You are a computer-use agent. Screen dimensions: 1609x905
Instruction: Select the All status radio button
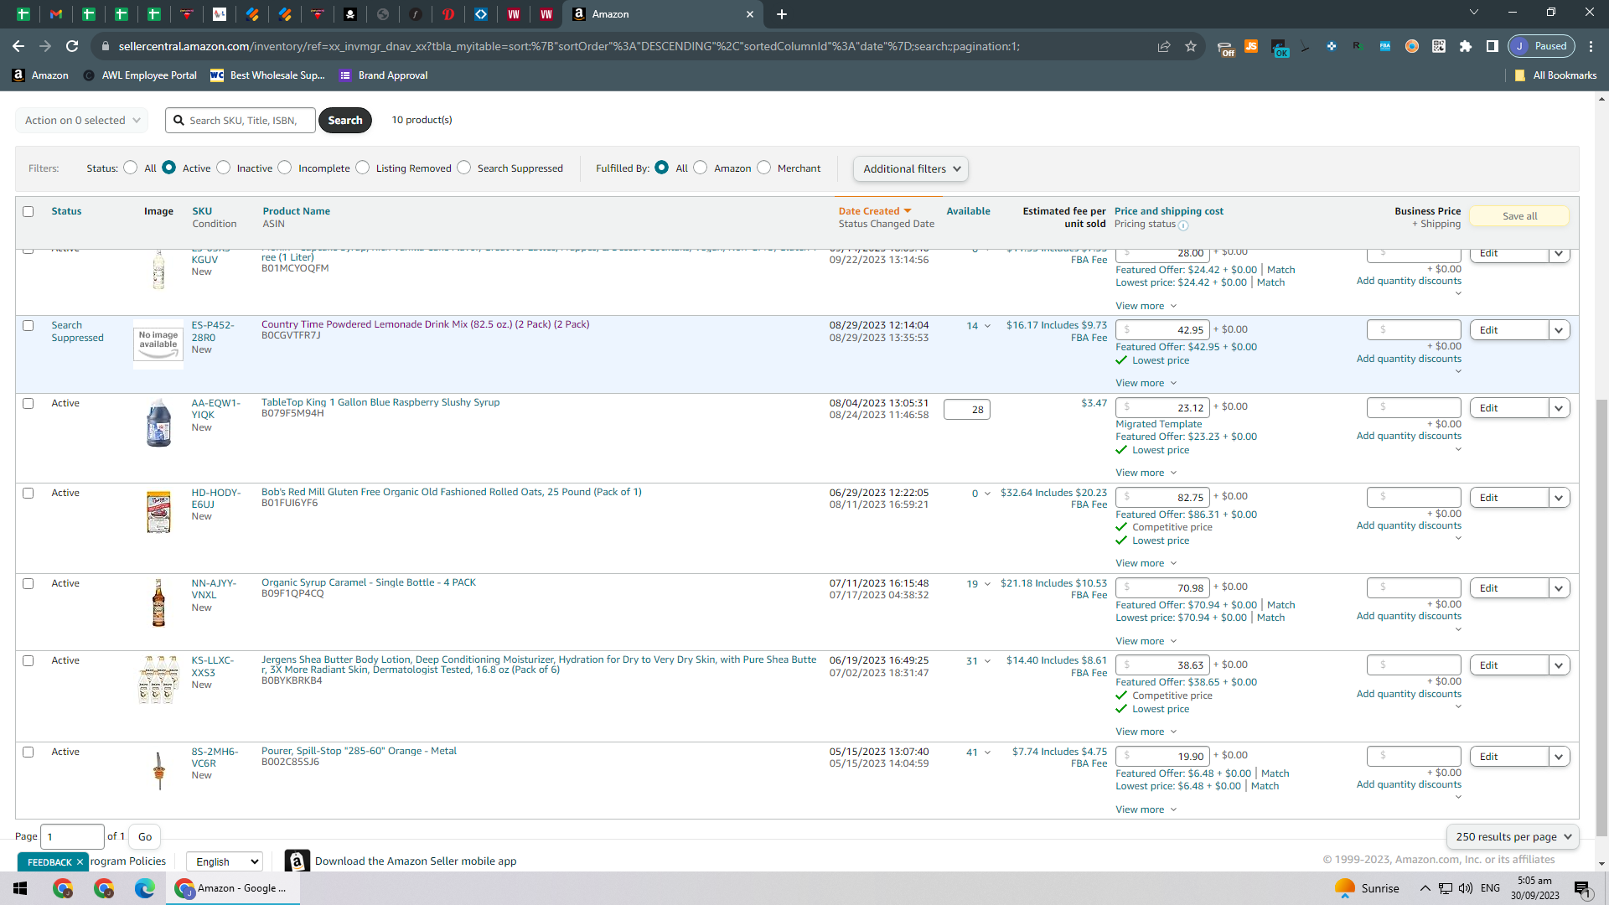(130, 168)
